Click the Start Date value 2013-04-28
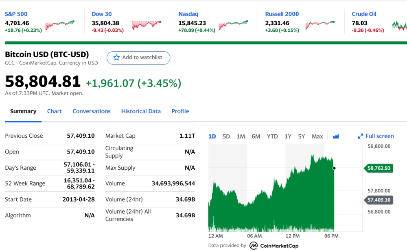This screenshot has width=407, height=251. (x=79, y=199)
